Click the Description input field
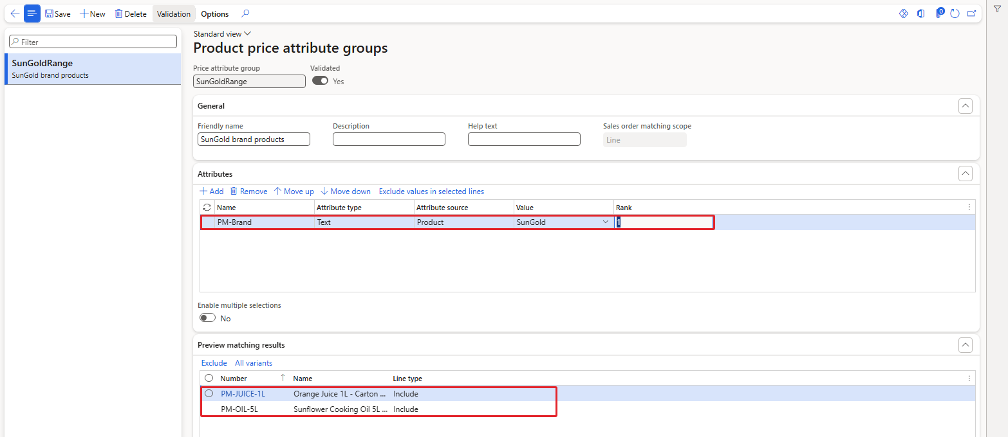 389,139
